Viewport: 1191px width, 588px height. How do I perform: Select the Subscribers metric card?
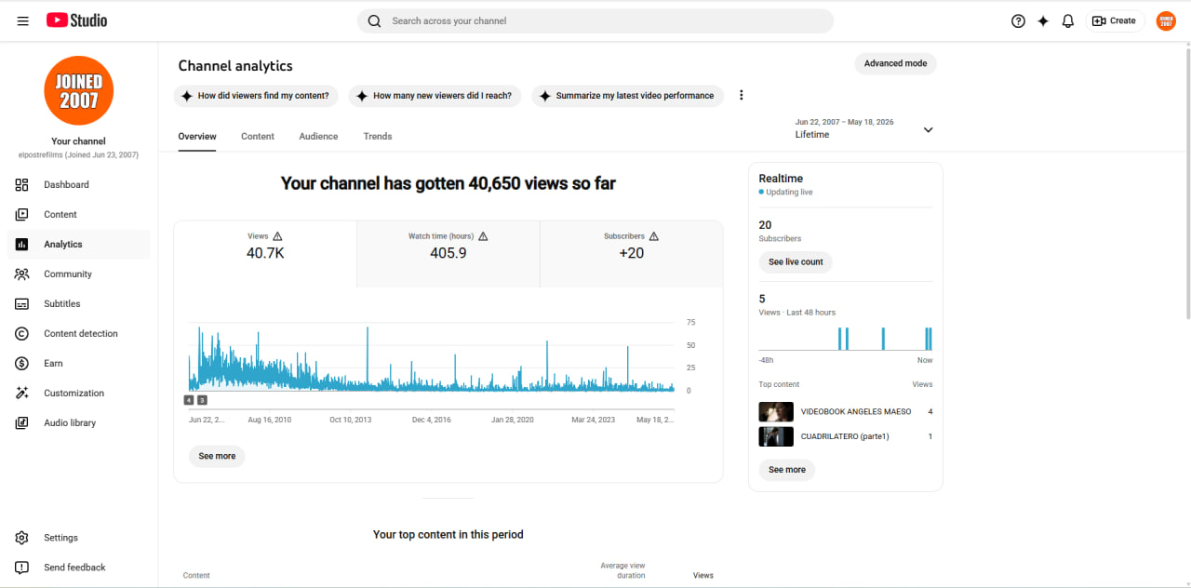[631, 254]
